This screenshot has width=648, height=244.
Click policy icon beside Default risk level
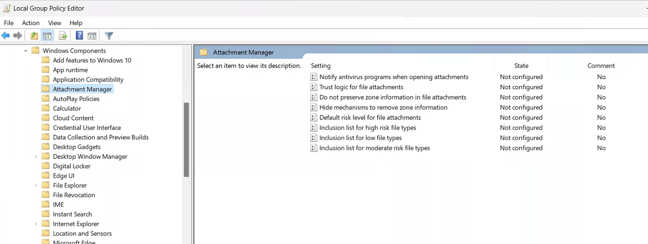tap(314, 117)
